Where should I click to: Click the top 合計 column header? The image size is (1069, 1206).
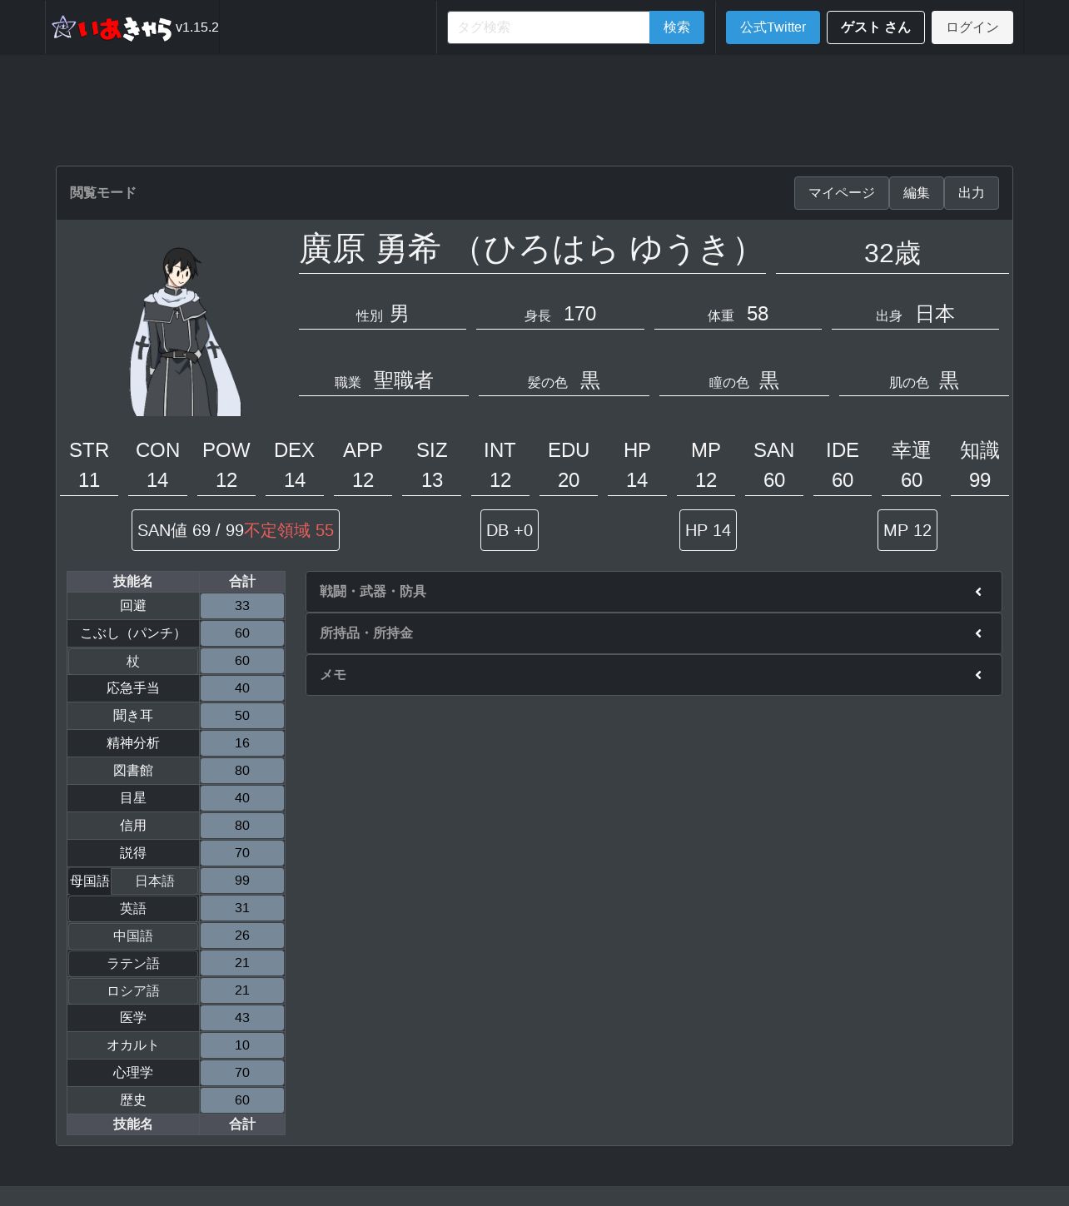coord(242,582)
